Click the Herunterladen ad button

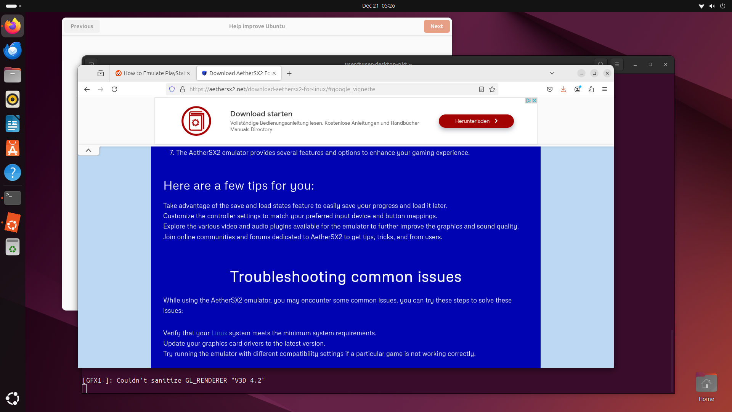click(x=476, y=121)
